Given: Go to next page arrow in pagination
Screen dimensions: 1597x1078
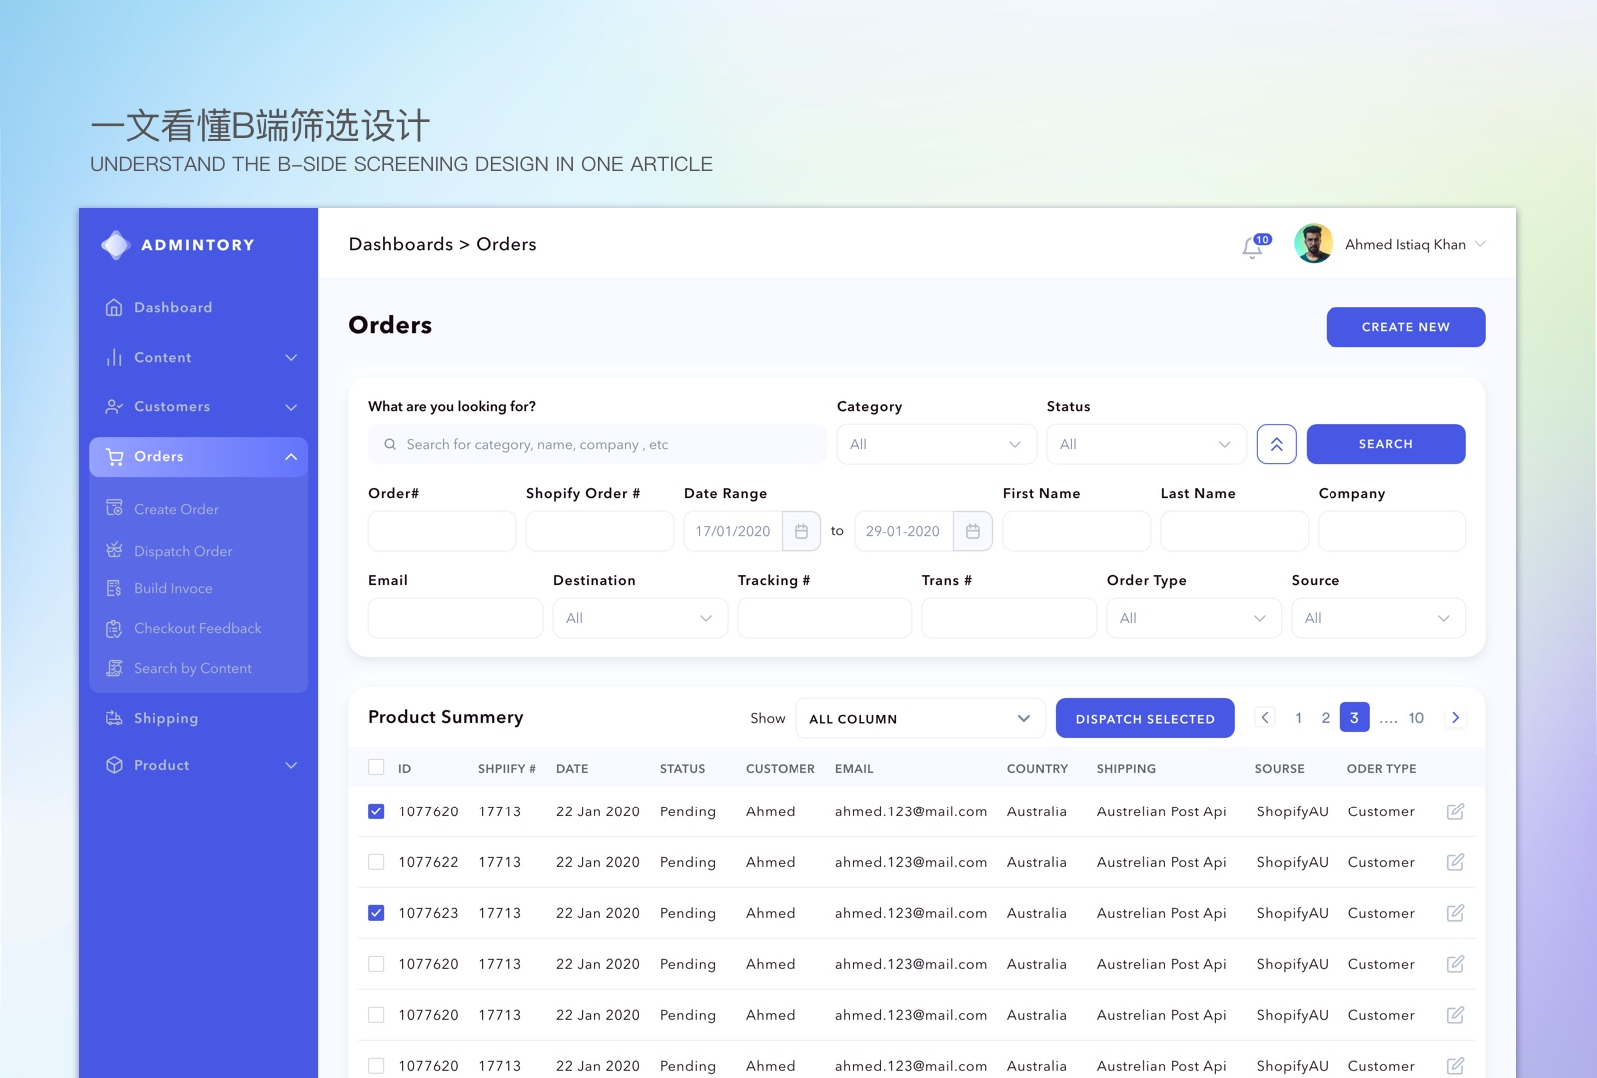Looking at the screenshot, I should [1456, 718].
